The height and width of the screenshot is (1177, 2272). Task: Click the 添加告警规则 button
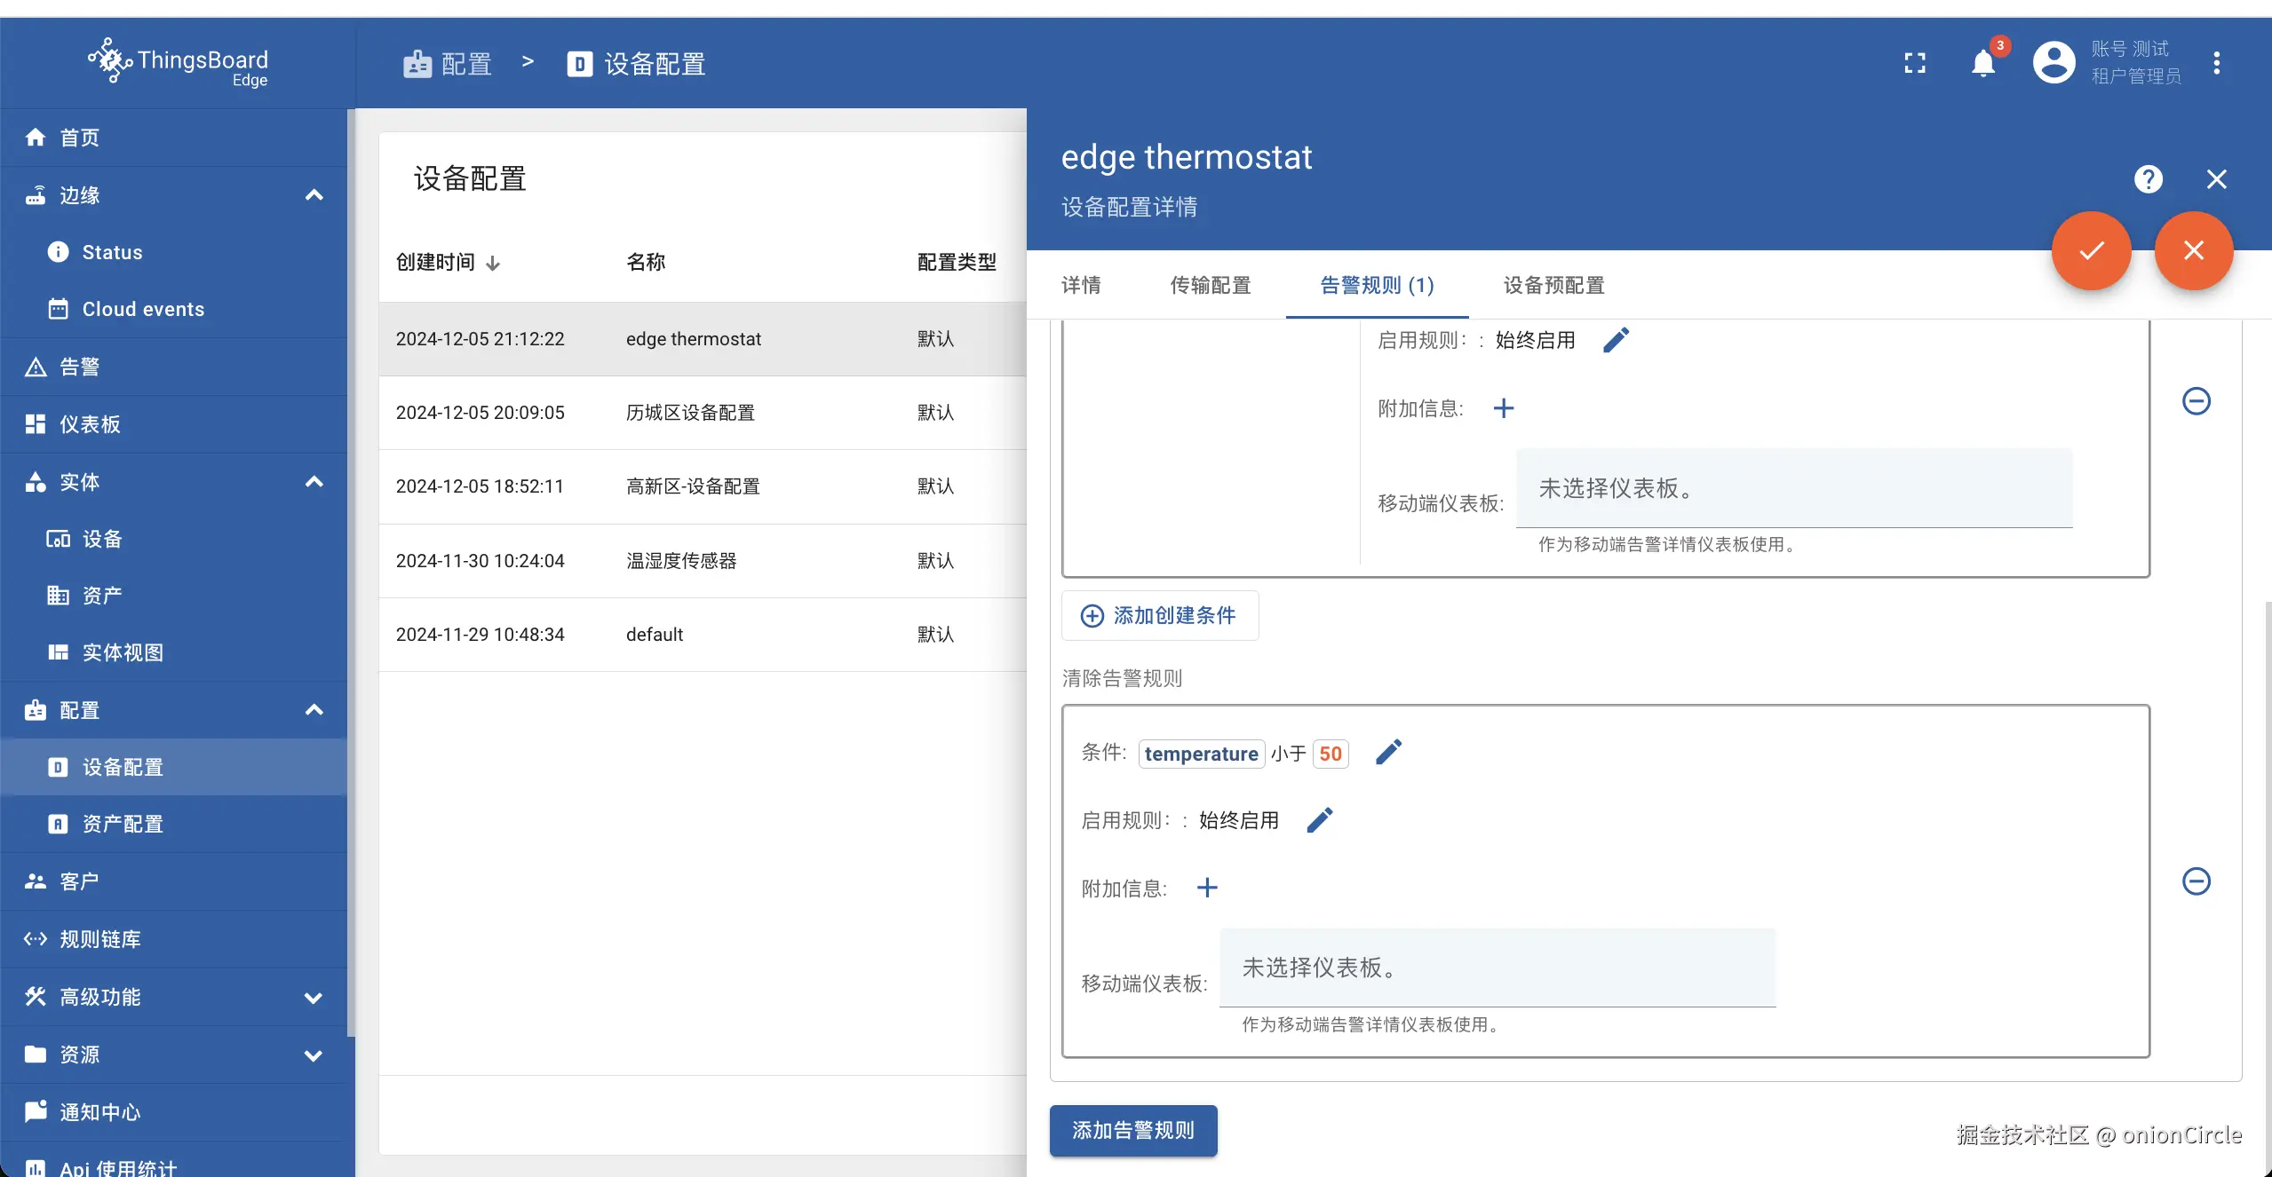click(1132, 1131)
